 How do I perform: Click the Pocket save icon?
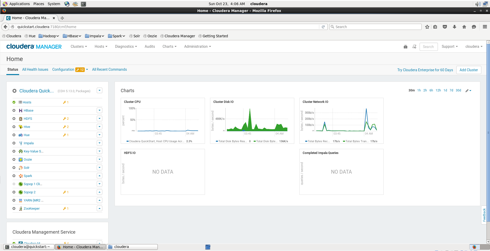pos(445,27)
